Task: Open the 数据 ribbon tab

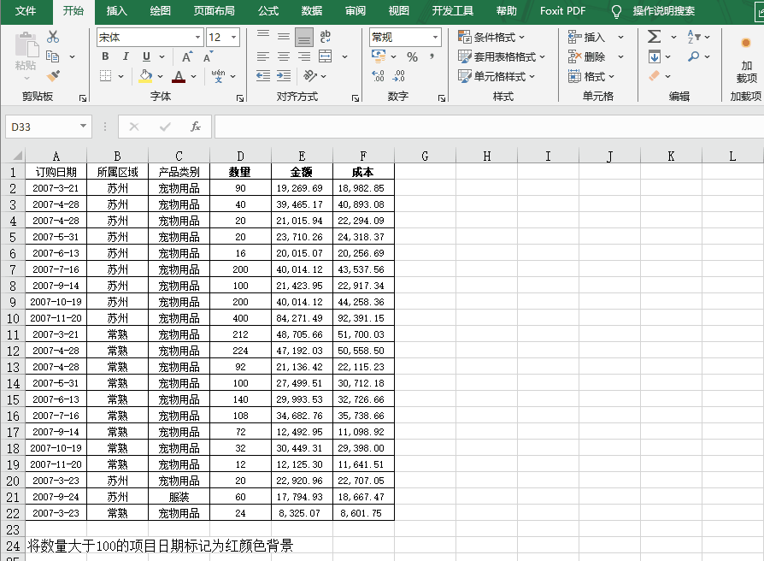Action: pyautogui.click(x=312, y=11)
